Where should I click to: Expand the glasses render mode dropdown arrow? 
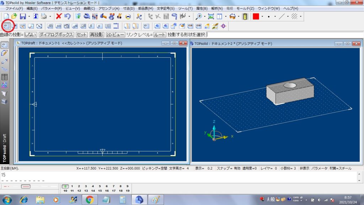point(239,16)
